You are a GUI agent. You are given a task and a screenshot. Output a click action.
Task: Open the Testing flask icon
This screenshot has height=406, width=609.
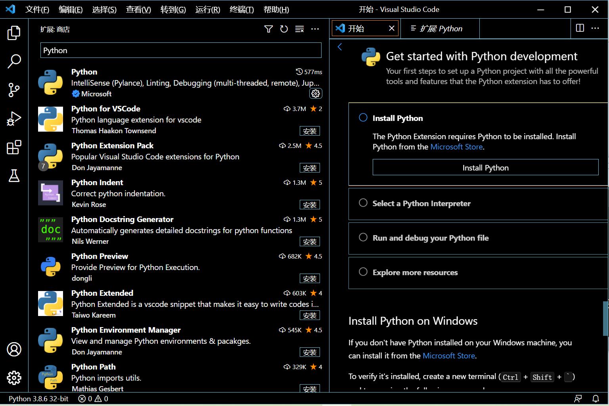coord(14,176)
